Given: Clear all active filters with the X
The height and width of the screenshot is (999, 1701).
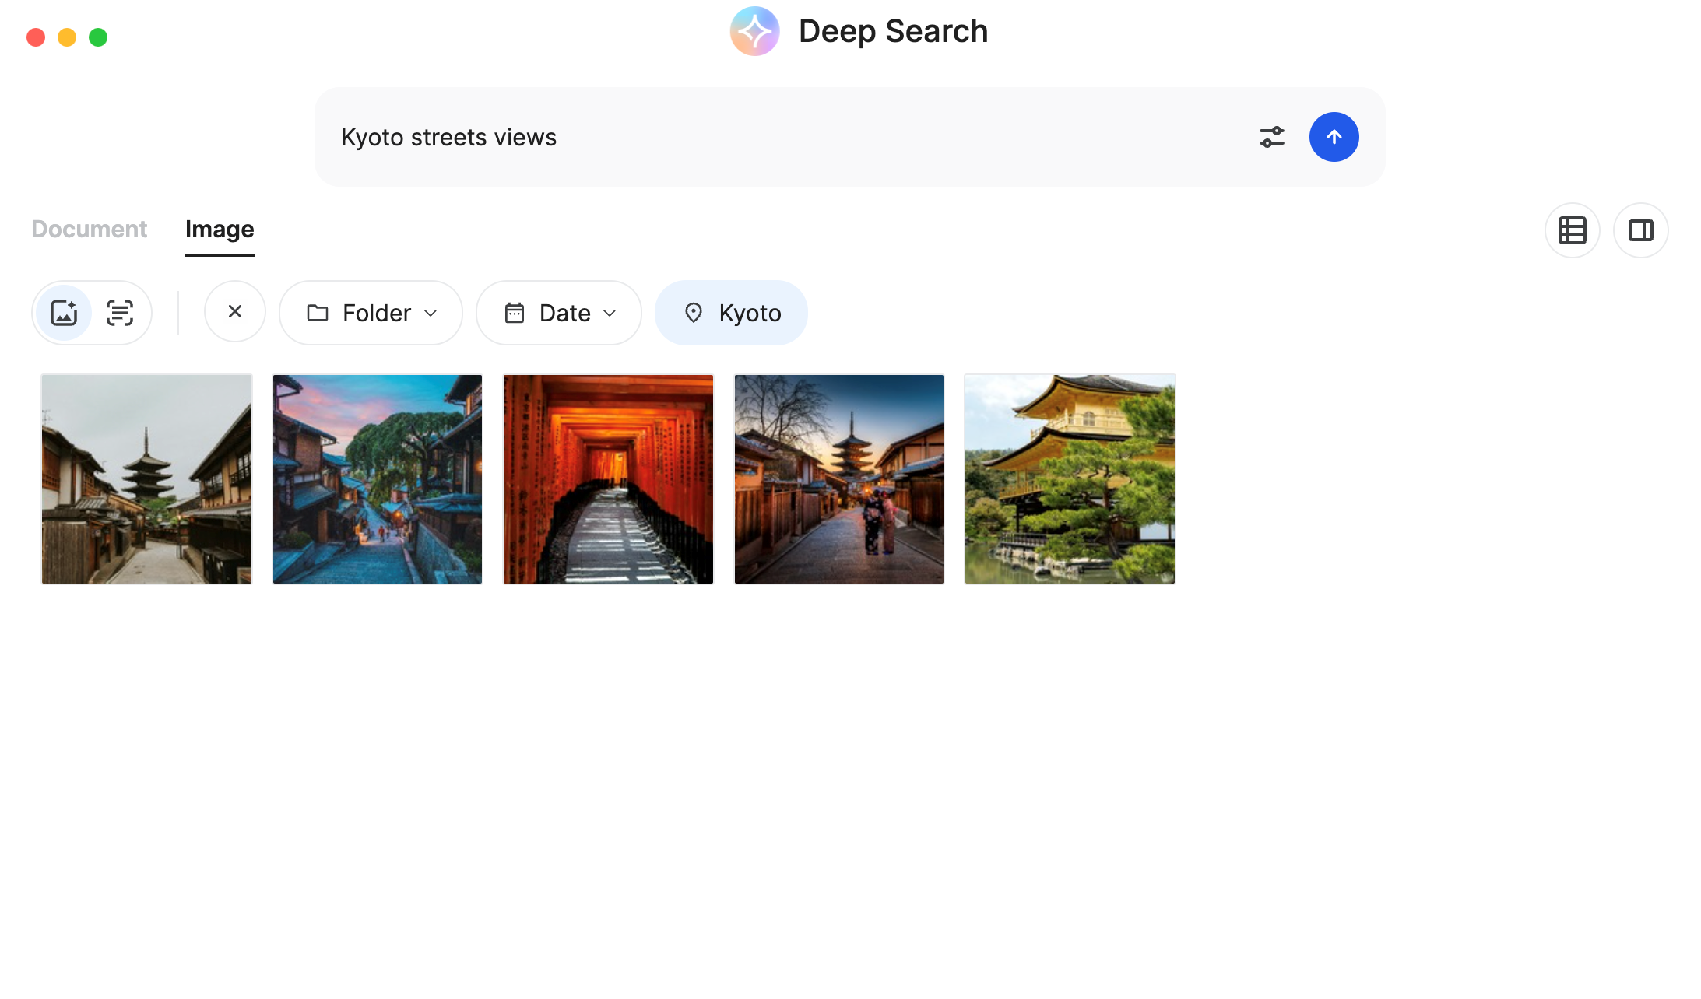Looking at the screenshot, I should (235, 311).
